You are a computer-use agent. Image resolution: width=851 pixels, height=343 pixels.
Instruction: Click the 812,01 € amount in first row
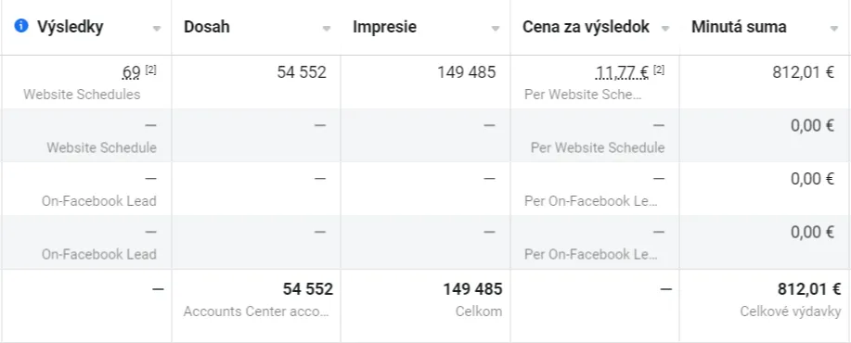coord(804,72)
